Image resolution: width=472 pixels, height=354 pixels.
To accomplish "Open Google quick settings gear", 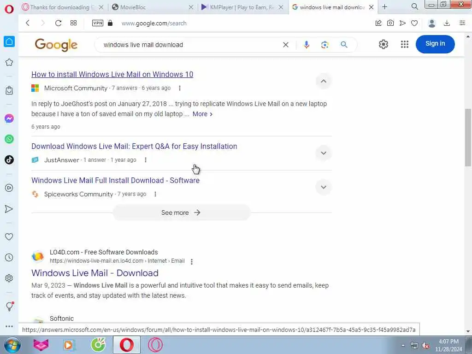I will pos(383,44).
